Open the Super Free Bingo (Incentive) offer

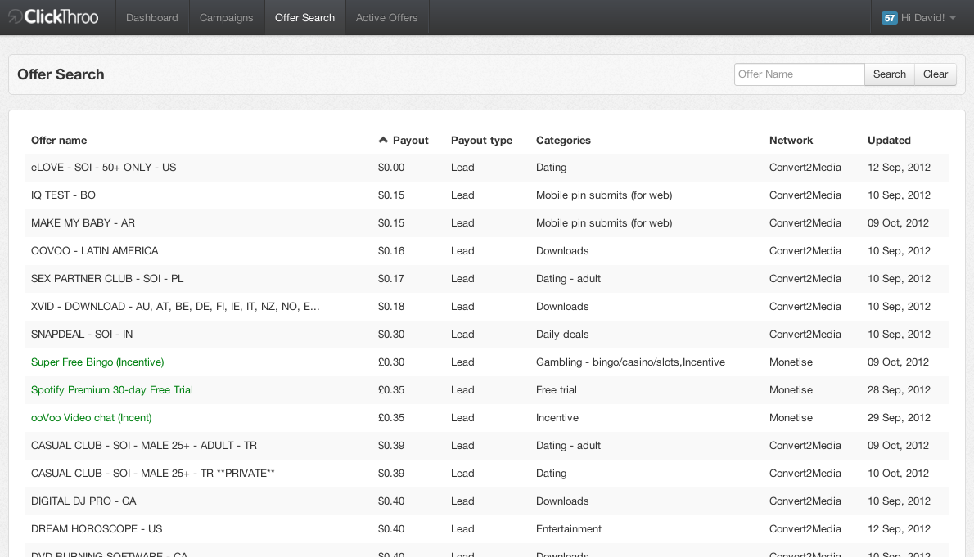click(97, 362)
